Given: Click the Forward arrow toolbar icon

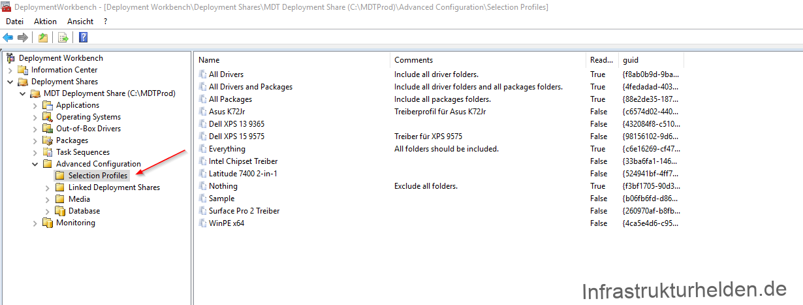Looking at the screenshot, I should click(x=22, y=37).
